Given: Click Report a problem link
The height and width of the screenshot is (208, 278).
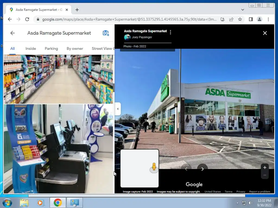Looking at the screenshot, I should [x=260, y=191].
